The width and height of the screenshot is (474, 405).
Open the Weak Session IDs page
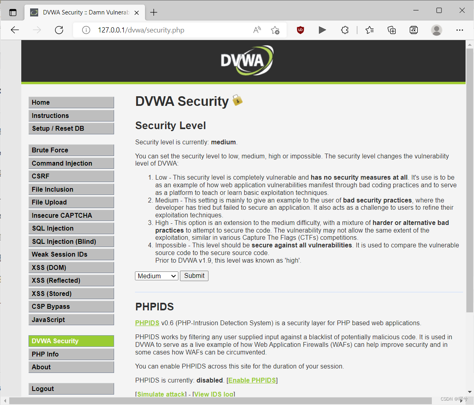pyautogui.click(x=72, y=254)
